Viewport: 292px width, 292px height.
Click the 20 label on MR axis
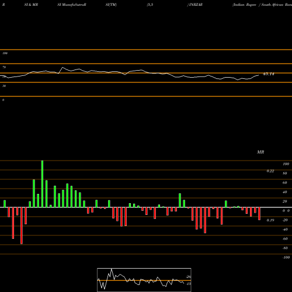pos(285,201)
